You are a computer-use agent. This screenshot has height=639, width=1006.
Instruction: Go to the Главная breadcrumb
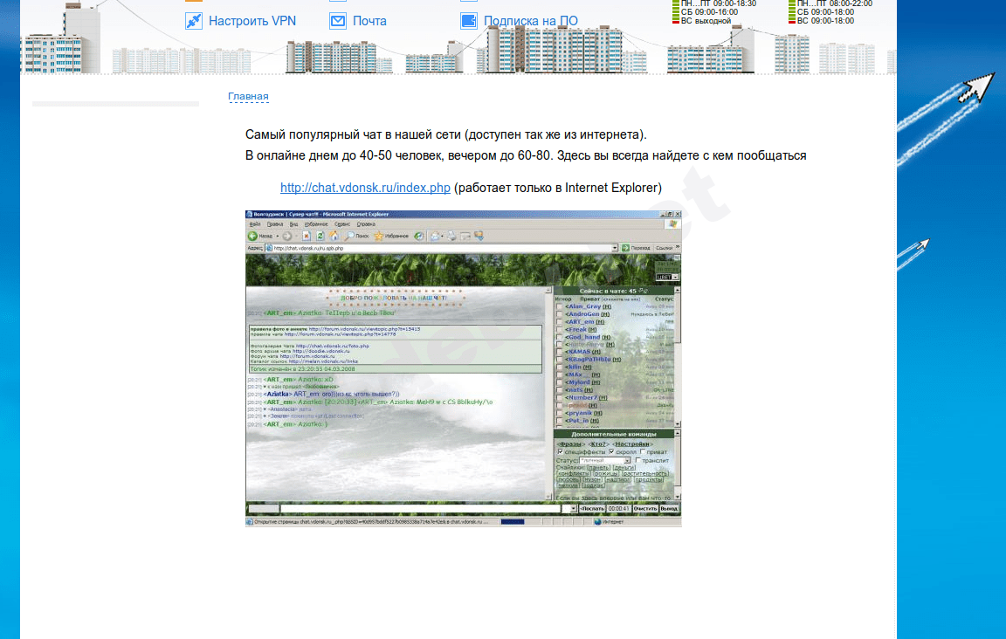coord(248,96)
